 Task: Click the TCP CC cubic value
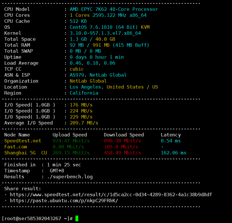point(77,69)
